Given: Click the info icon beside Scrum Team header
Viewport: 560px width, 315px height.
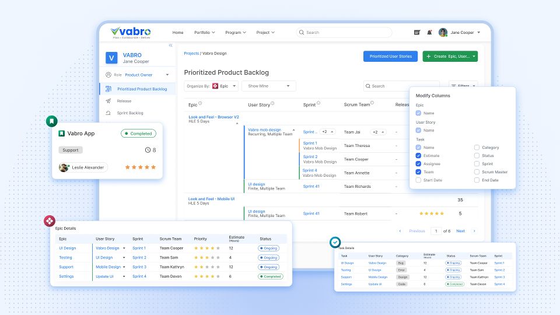Looking at the screenshot, I should 372,104.
